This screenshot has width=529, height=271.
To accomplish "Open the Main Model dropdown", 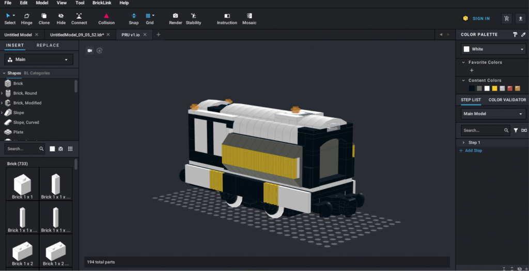I will 493,114.
